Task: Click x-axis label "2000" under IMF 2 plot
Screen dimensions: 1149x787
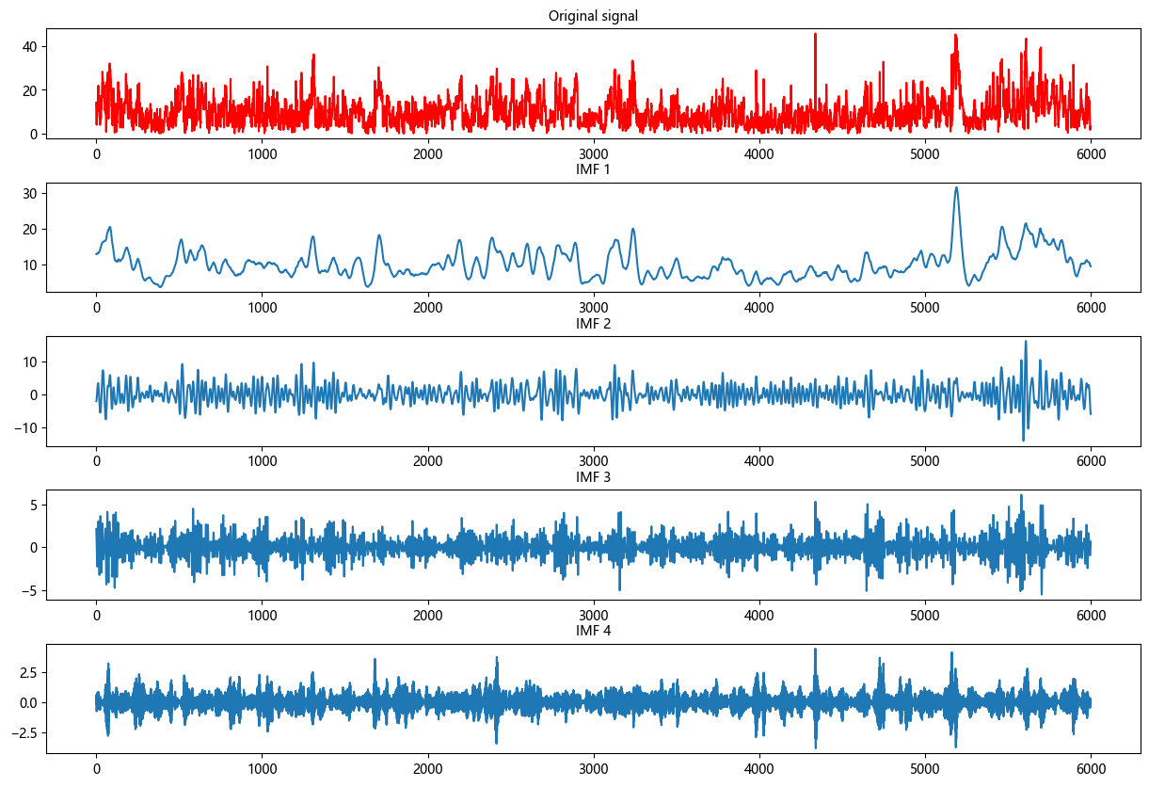Action: point(427,462)
